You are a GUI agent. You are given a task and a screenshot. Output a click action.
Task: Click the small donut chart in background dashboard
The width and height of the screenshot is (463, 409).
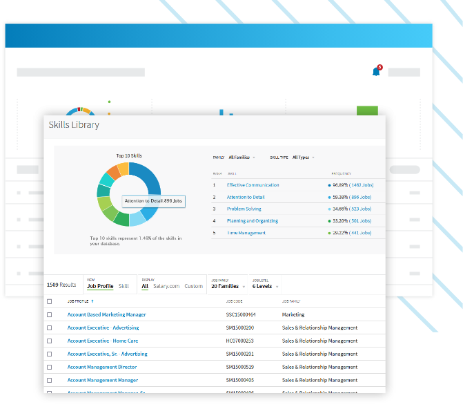click(x=79, y=111)
